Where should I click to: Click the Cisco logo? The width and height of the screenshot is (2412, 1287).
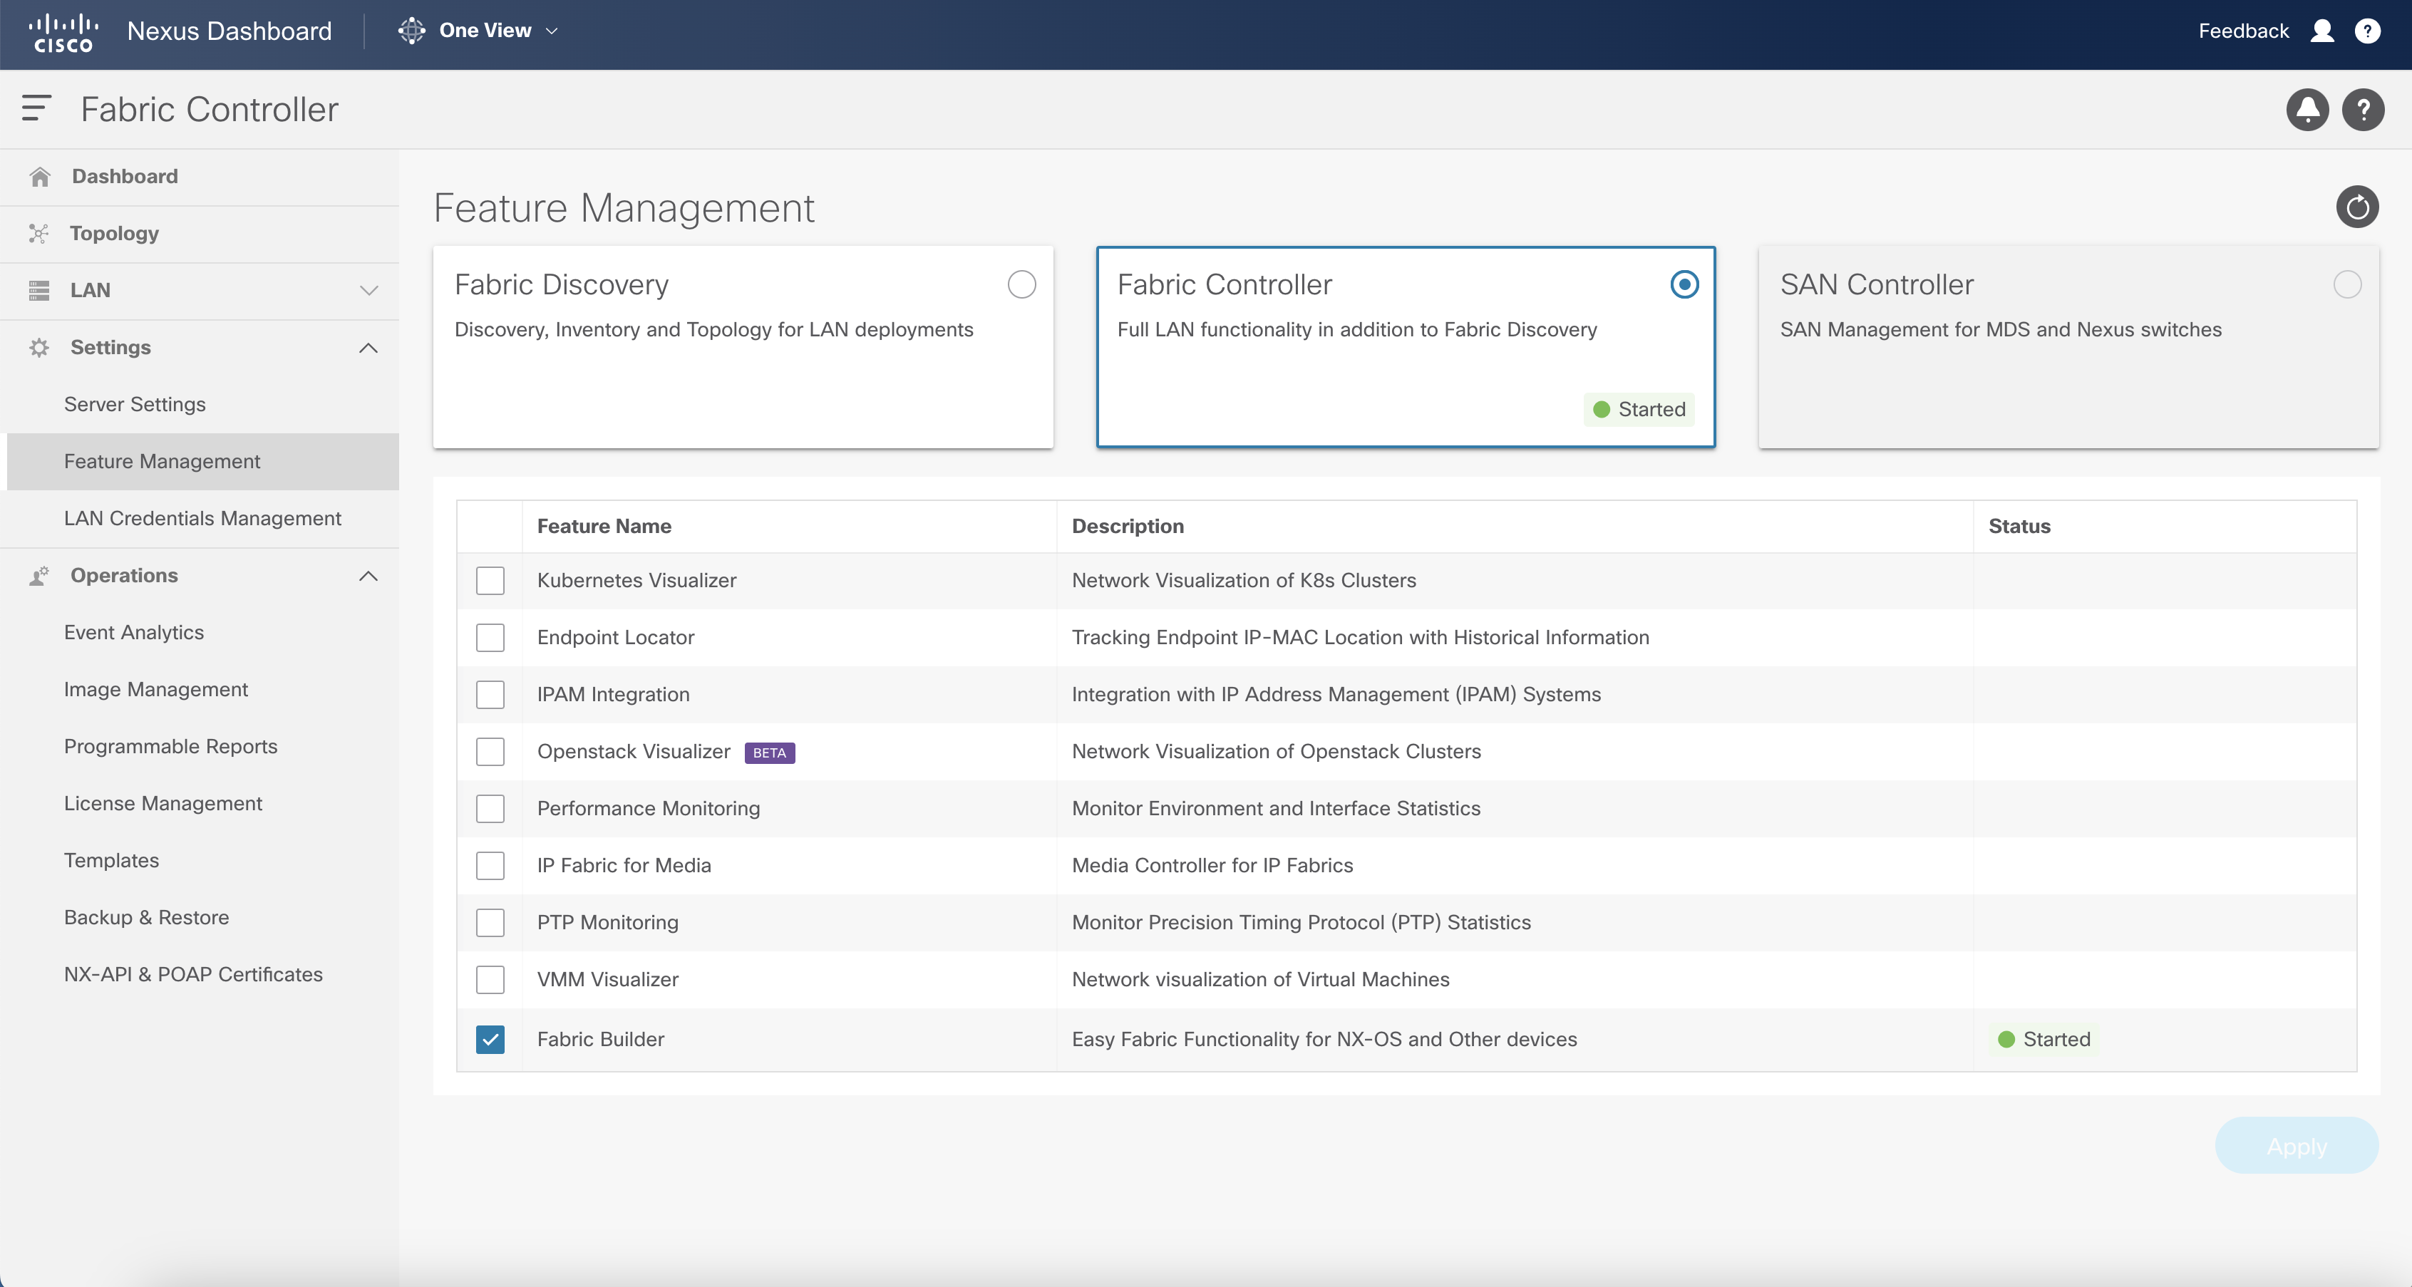pyautogui.click(x=63, y=32)
